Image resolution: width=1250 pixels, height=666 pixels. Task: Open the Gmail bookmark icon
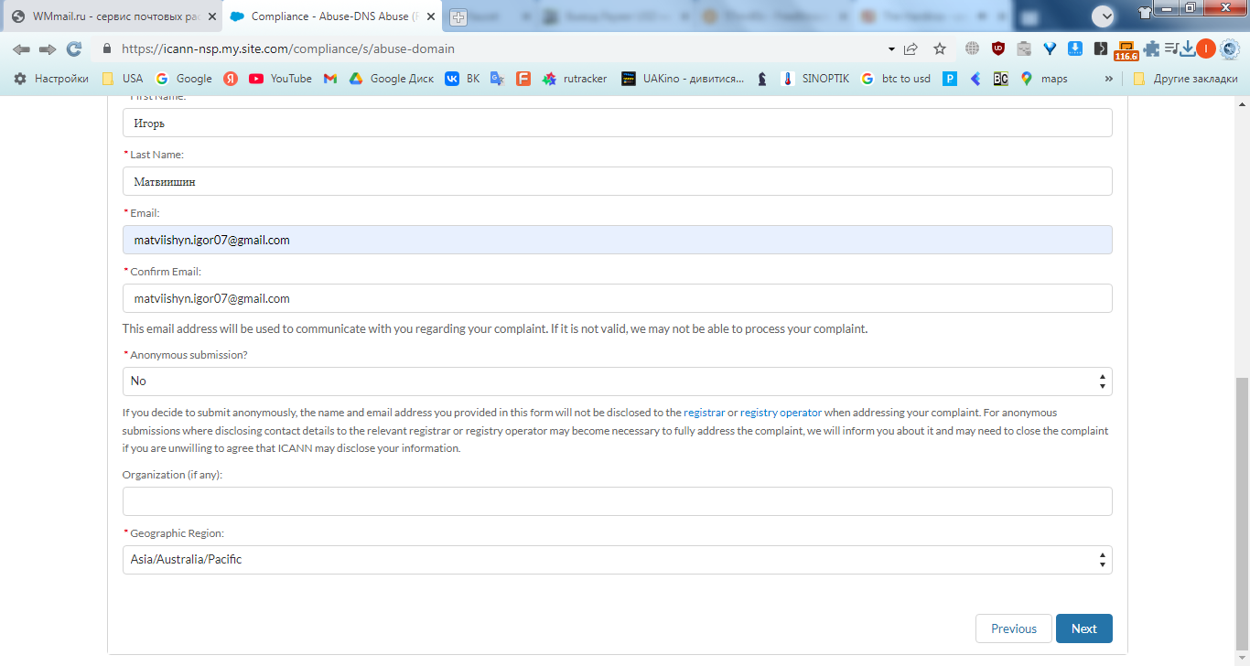click(x=330, y=79)
